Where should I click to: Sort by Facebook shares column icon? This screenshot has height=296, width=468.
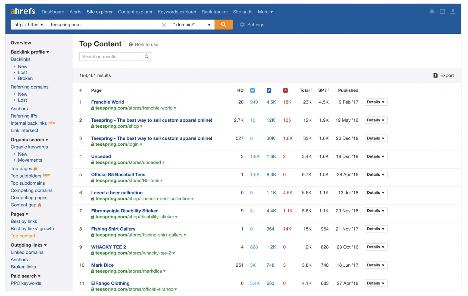click(x=269, y=90)
